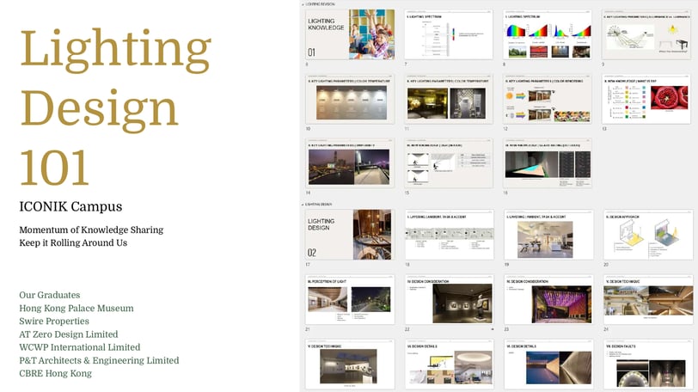Select slide 13 with pomegranate image
Image resolution: width=698 pixels, height=392 pixels.
[x=646, y=99]
